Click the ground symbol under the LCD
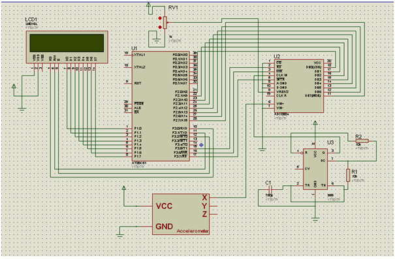This screenshot has height=259, width=395. [22, 109]
